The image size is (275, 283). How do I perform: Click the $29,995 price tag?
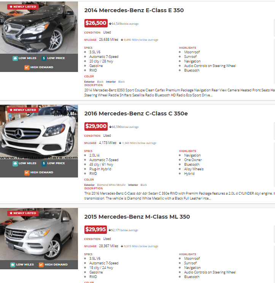point(95,230)
